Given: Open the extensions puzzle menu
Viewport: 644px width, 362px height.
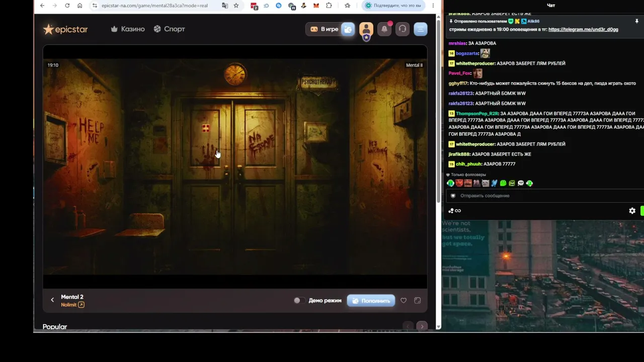Looking at the screenshot, I should 329,6.
